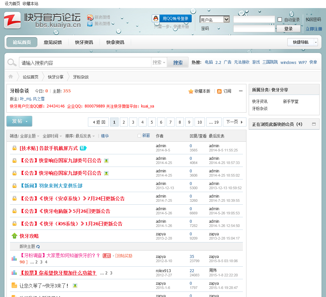Open the 用户名 login type dropdown
326x297 pixels.
click(x=215, y=20)
